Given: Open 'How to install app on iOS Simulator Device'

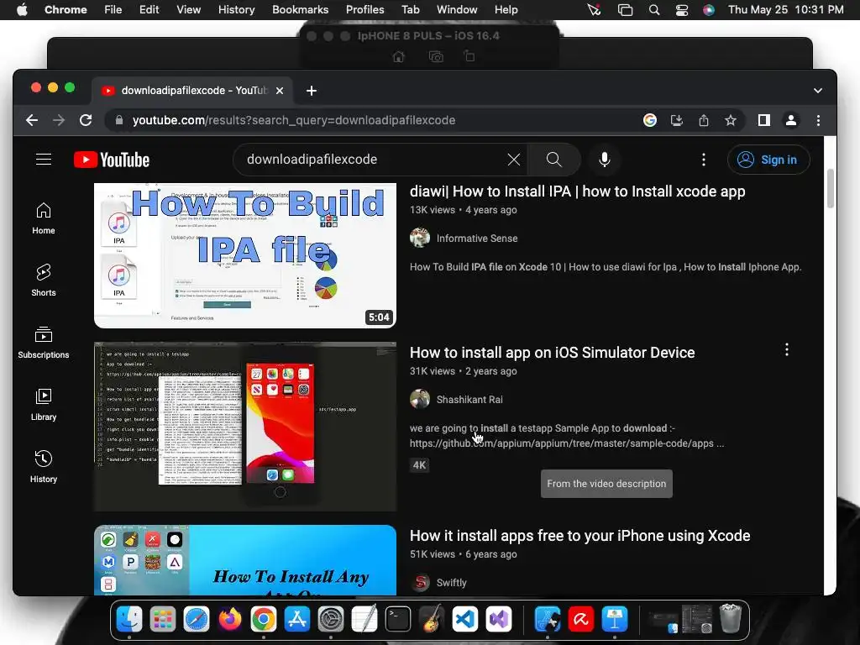Looking at the screenshot, I should click(552, 353).
